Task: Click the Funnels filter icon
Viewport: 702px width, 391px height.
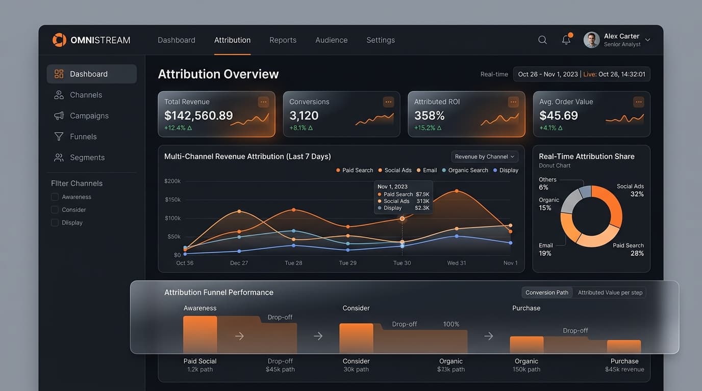Action: pos(59,136)
